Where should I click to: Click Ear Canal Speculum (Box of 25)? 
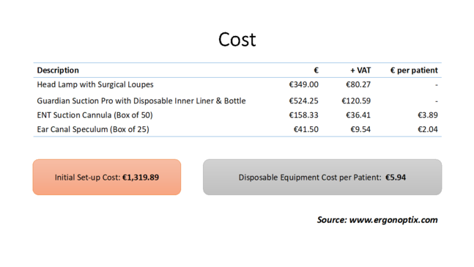[x=93, y=129]
